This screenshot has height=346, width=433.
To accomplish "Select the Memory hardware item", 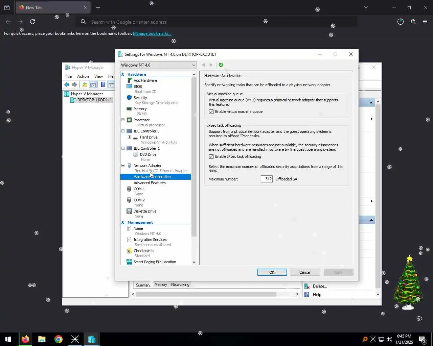I will tap(140, 109).
